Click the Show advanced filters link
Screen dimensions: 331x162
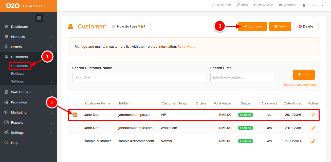(300, 85)
